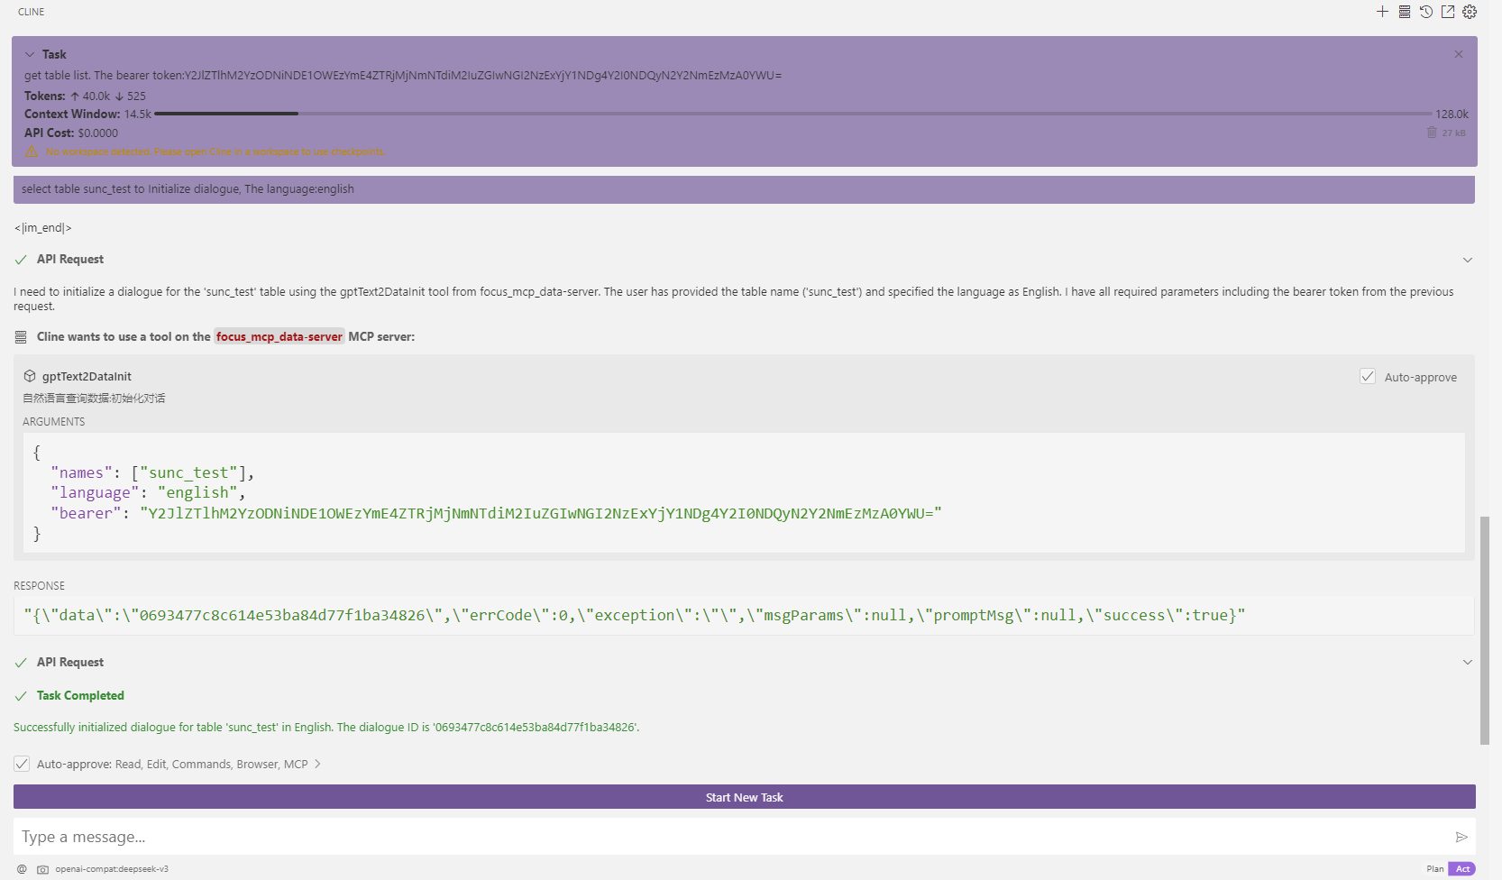Focus the 'Type a message...' input
Image resolution: width=1502 pixels, height=880 pixels.
pyautogui.click(x=735, y=837)
